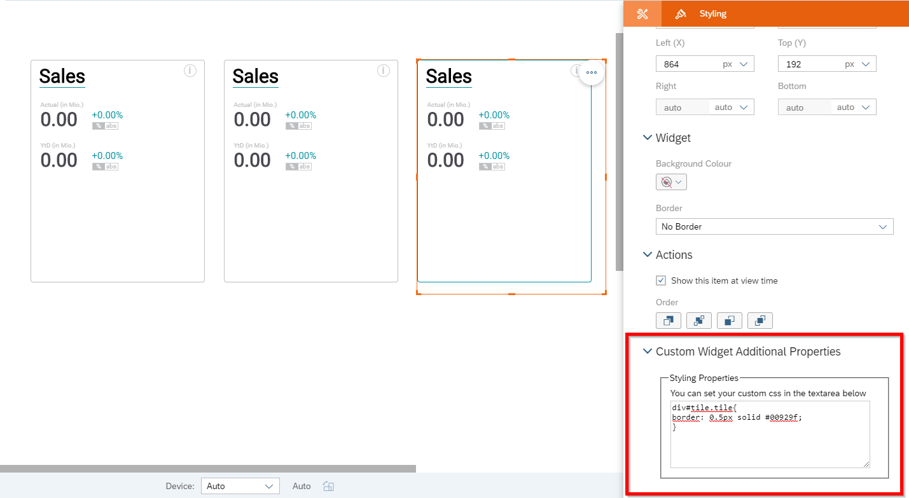Click info icon on second Sales tile
The height and width of the screenshot is (498, 909).
pos(383,71)
